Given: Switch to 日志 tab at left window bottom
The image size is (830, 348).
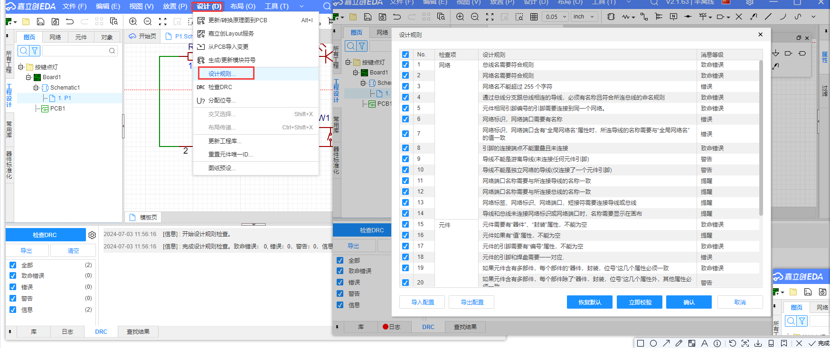Looking at the screenshot, I should tap(67, 332).
